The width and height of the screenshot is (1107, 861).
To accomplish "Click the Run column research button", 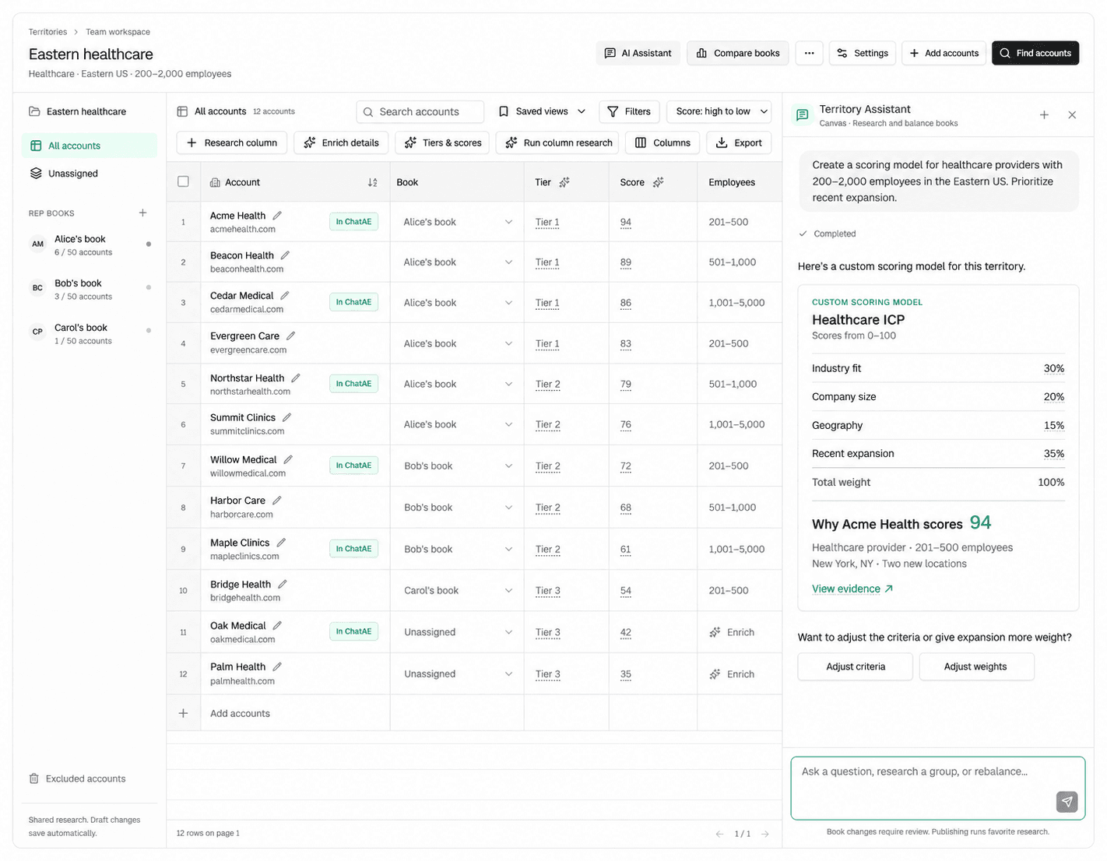I will pyautogui.click(x=558, y=142).
